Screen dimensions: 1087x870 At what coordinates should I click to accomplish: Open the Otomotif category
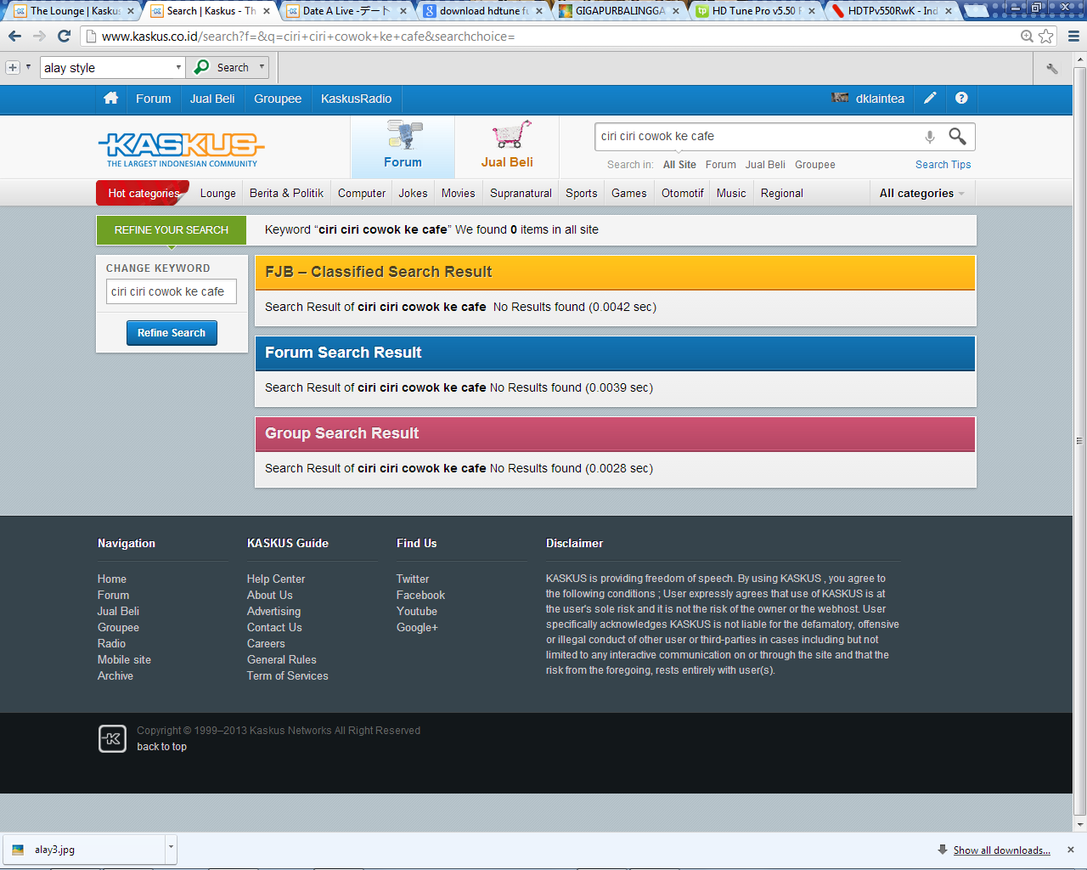click(683, 194)
